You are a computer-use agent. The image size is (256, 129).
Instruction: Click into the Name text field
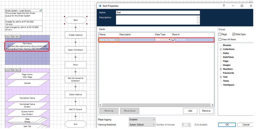158,12
